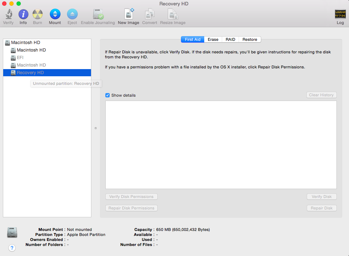
Task: Click the Repair Disk button
Action: 322,208
